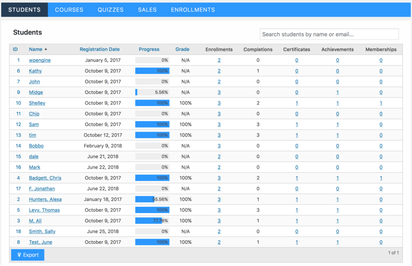This screenshot has height=266, width=412.
Task: Sort by Registration Date header
Action: click(99, 49)
